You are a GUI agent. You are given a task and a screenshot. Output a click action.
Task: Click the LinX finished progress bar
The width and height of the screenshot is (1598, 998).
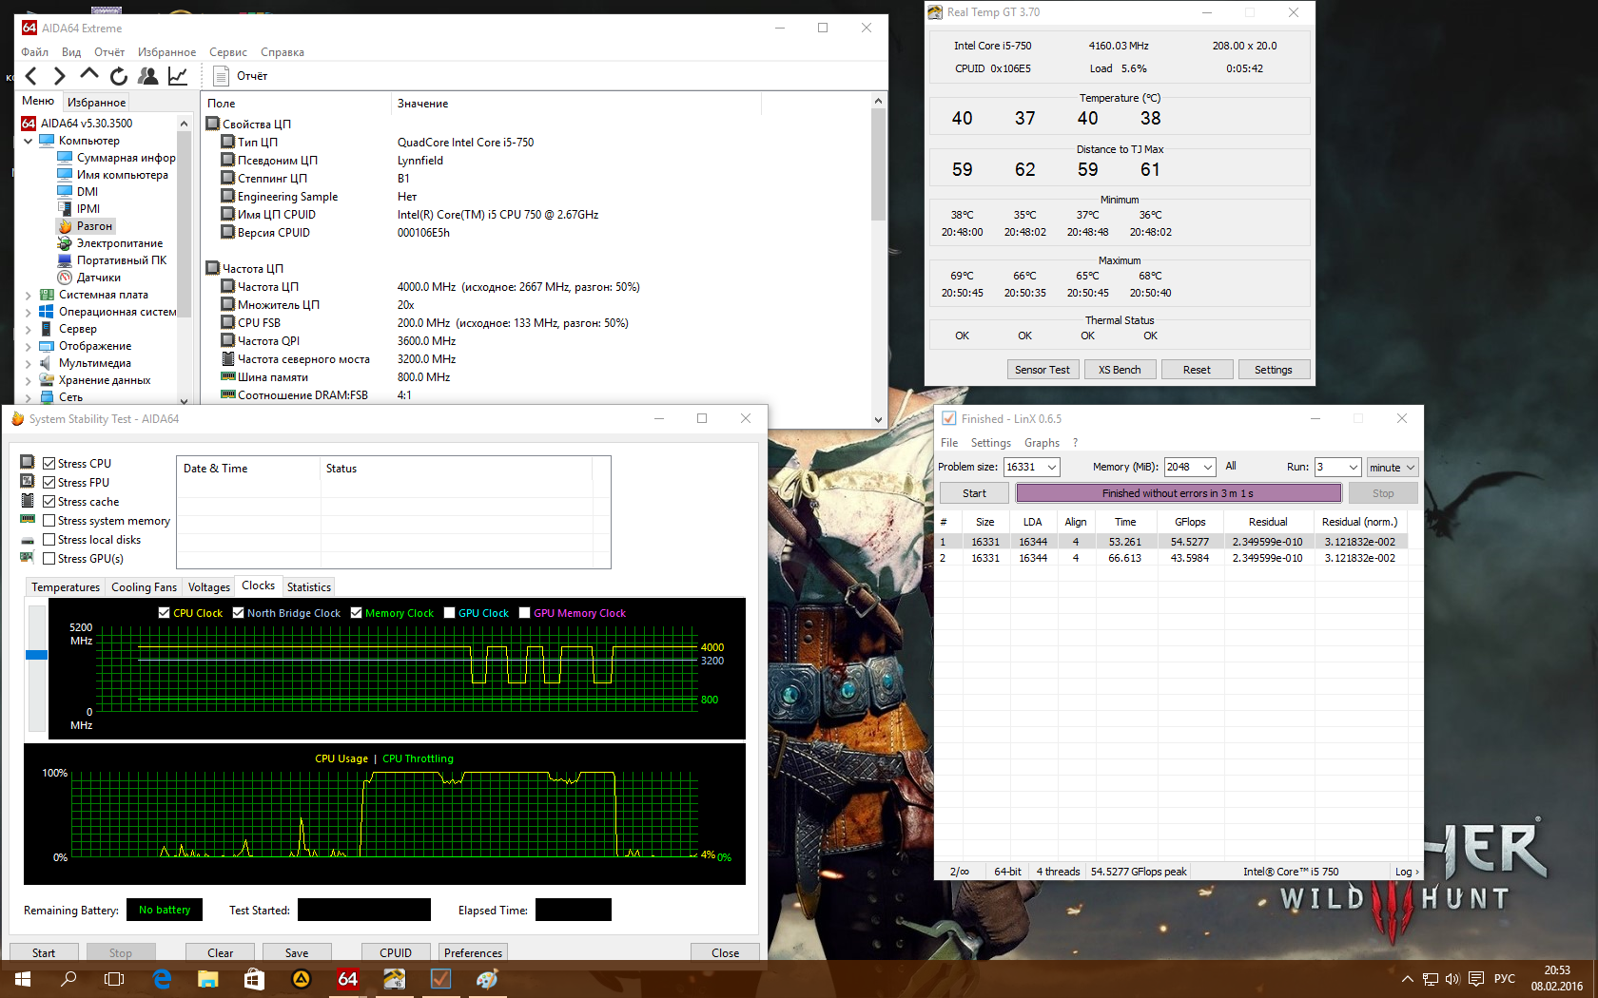coord(1179,493)
